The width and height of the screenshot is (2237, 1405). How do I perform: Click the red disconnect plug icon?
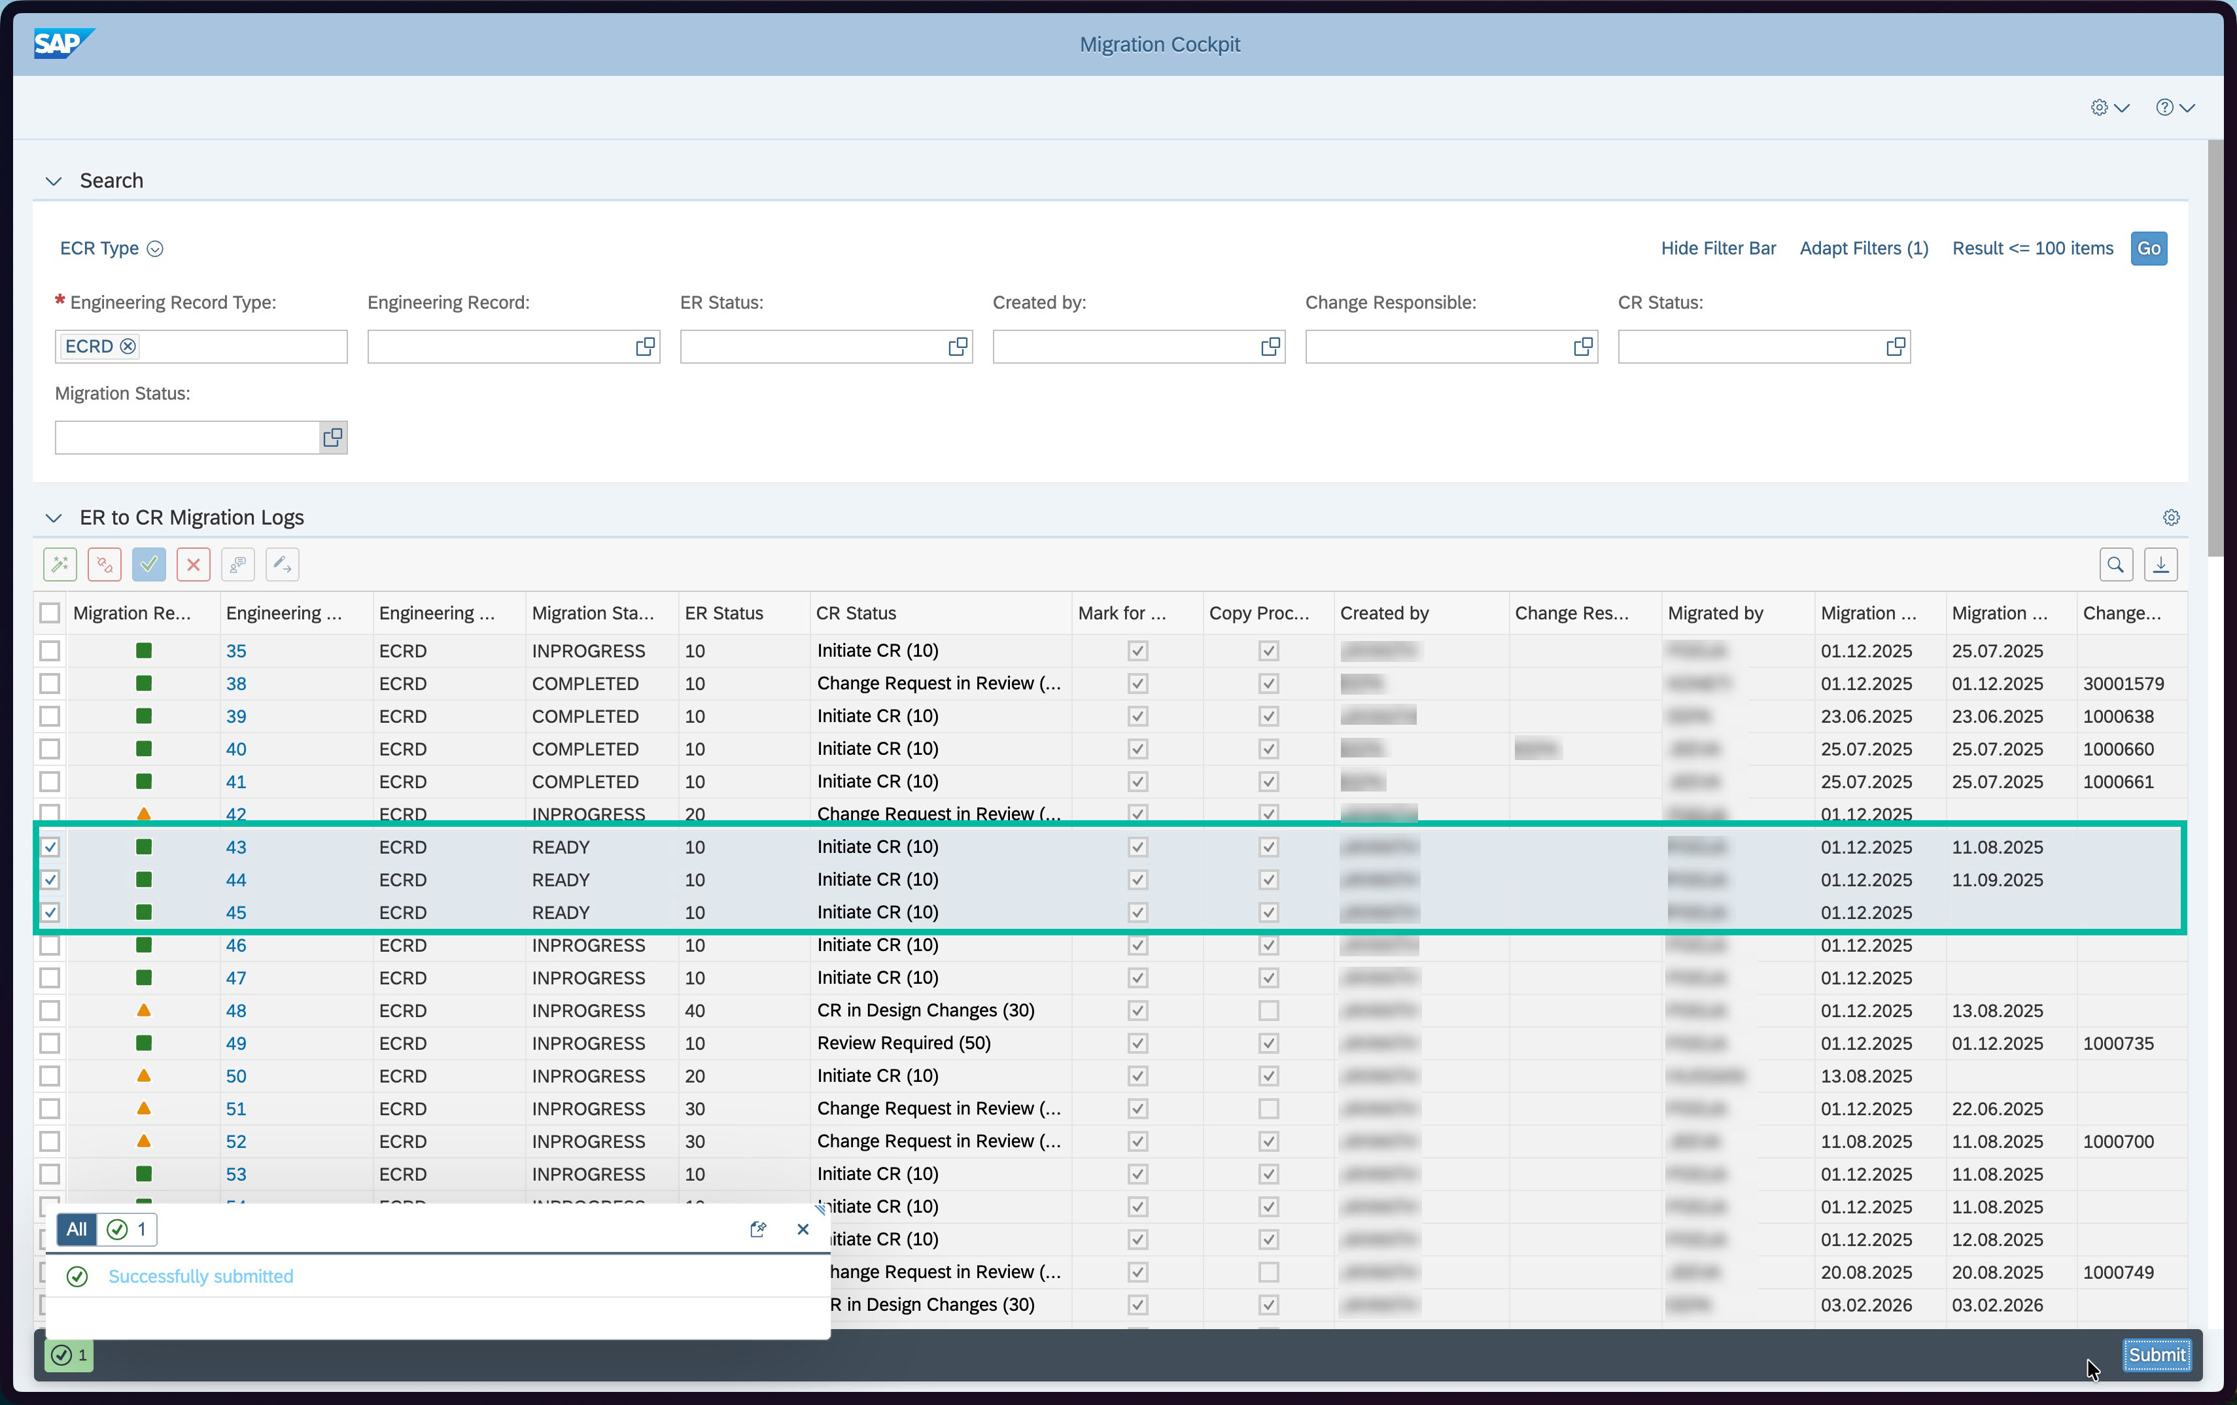(104, 564)
